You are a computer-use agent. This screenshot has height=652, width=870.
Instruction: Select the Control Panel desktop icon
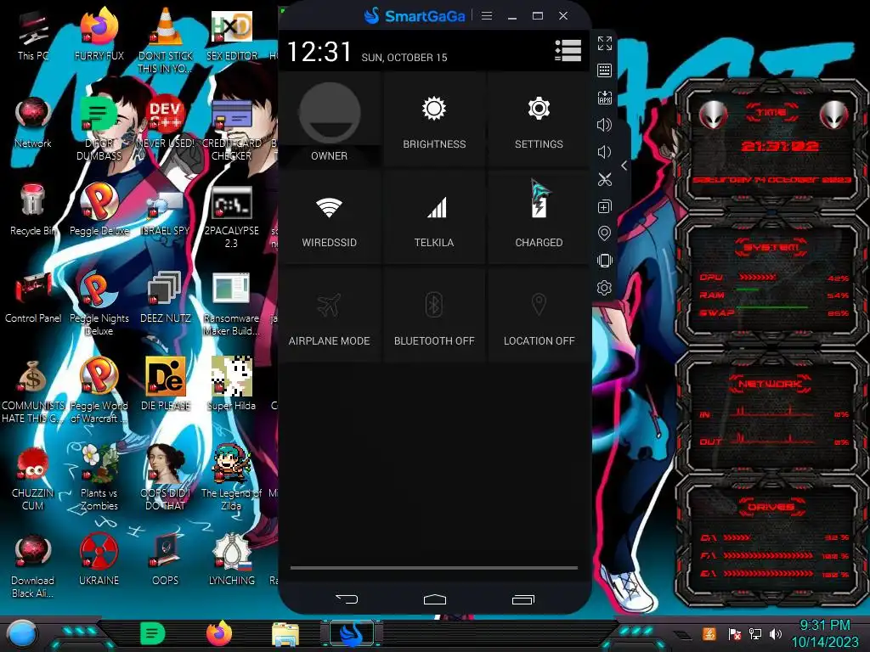click(33, 297)
